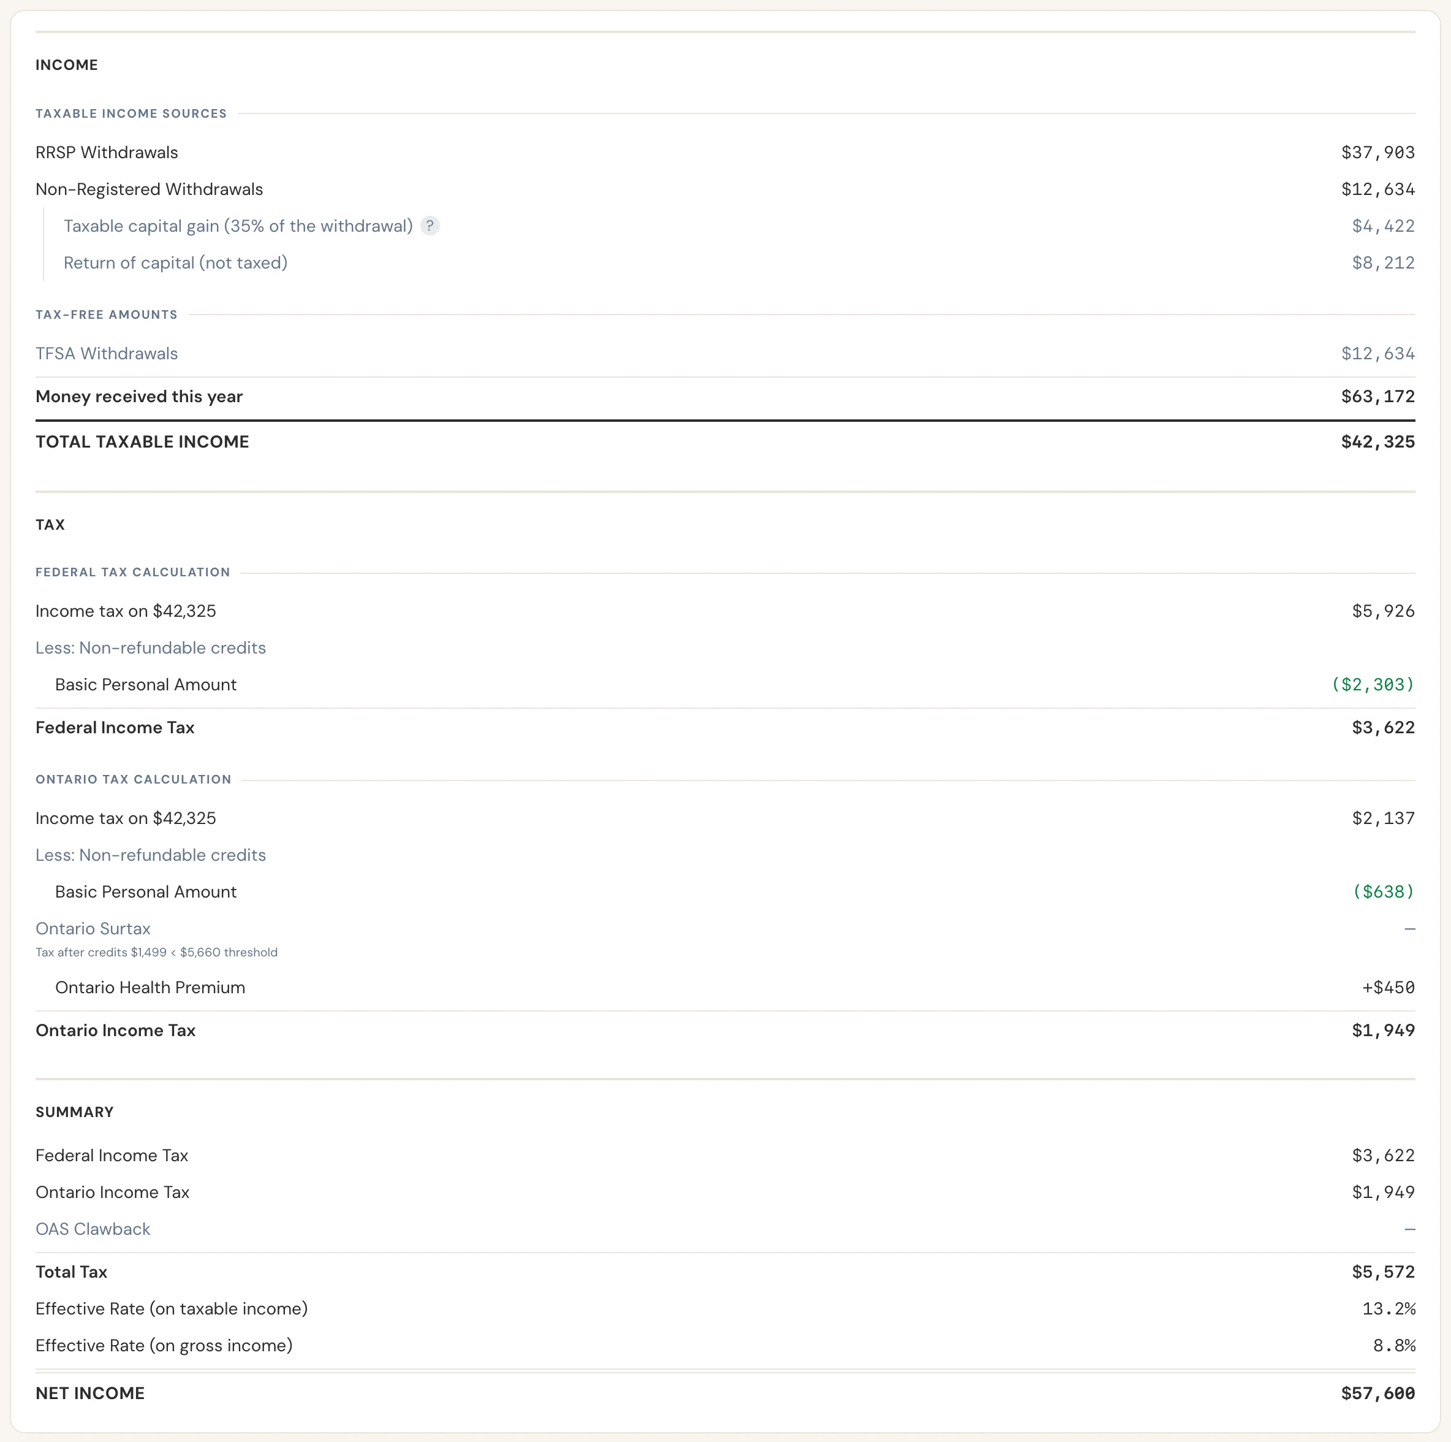Viewport: 1451px width, 1442px height.
Task: Select the Non-Registered Withdrawals label
Action: click(x=149, y=189)
